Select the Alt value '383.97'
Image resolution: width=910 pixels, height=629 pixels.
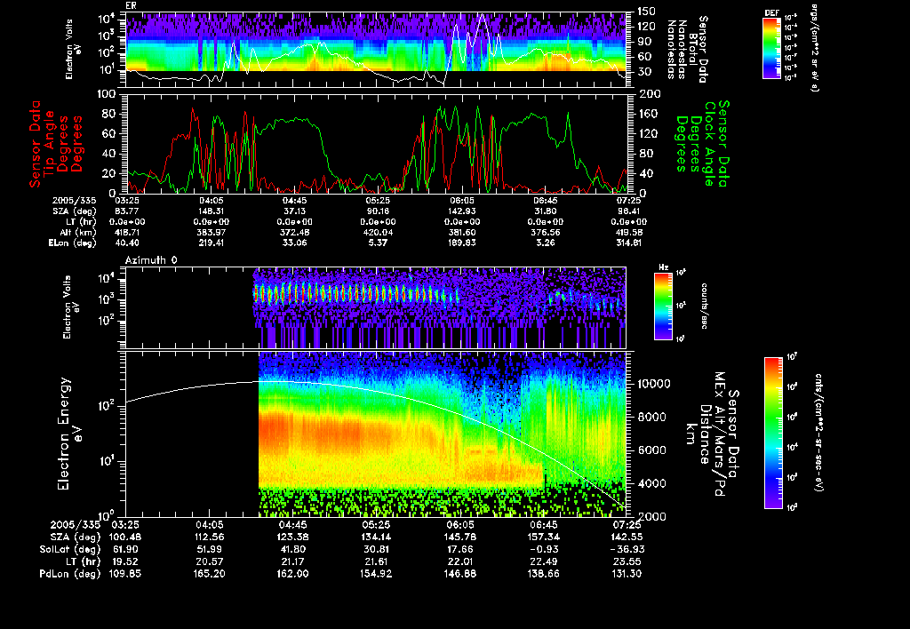(212, 233)
